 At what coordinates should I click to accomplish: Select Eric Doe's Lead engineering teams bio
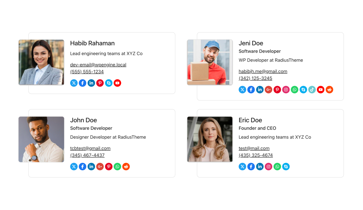pyautogui.click(x=275, y=137)
